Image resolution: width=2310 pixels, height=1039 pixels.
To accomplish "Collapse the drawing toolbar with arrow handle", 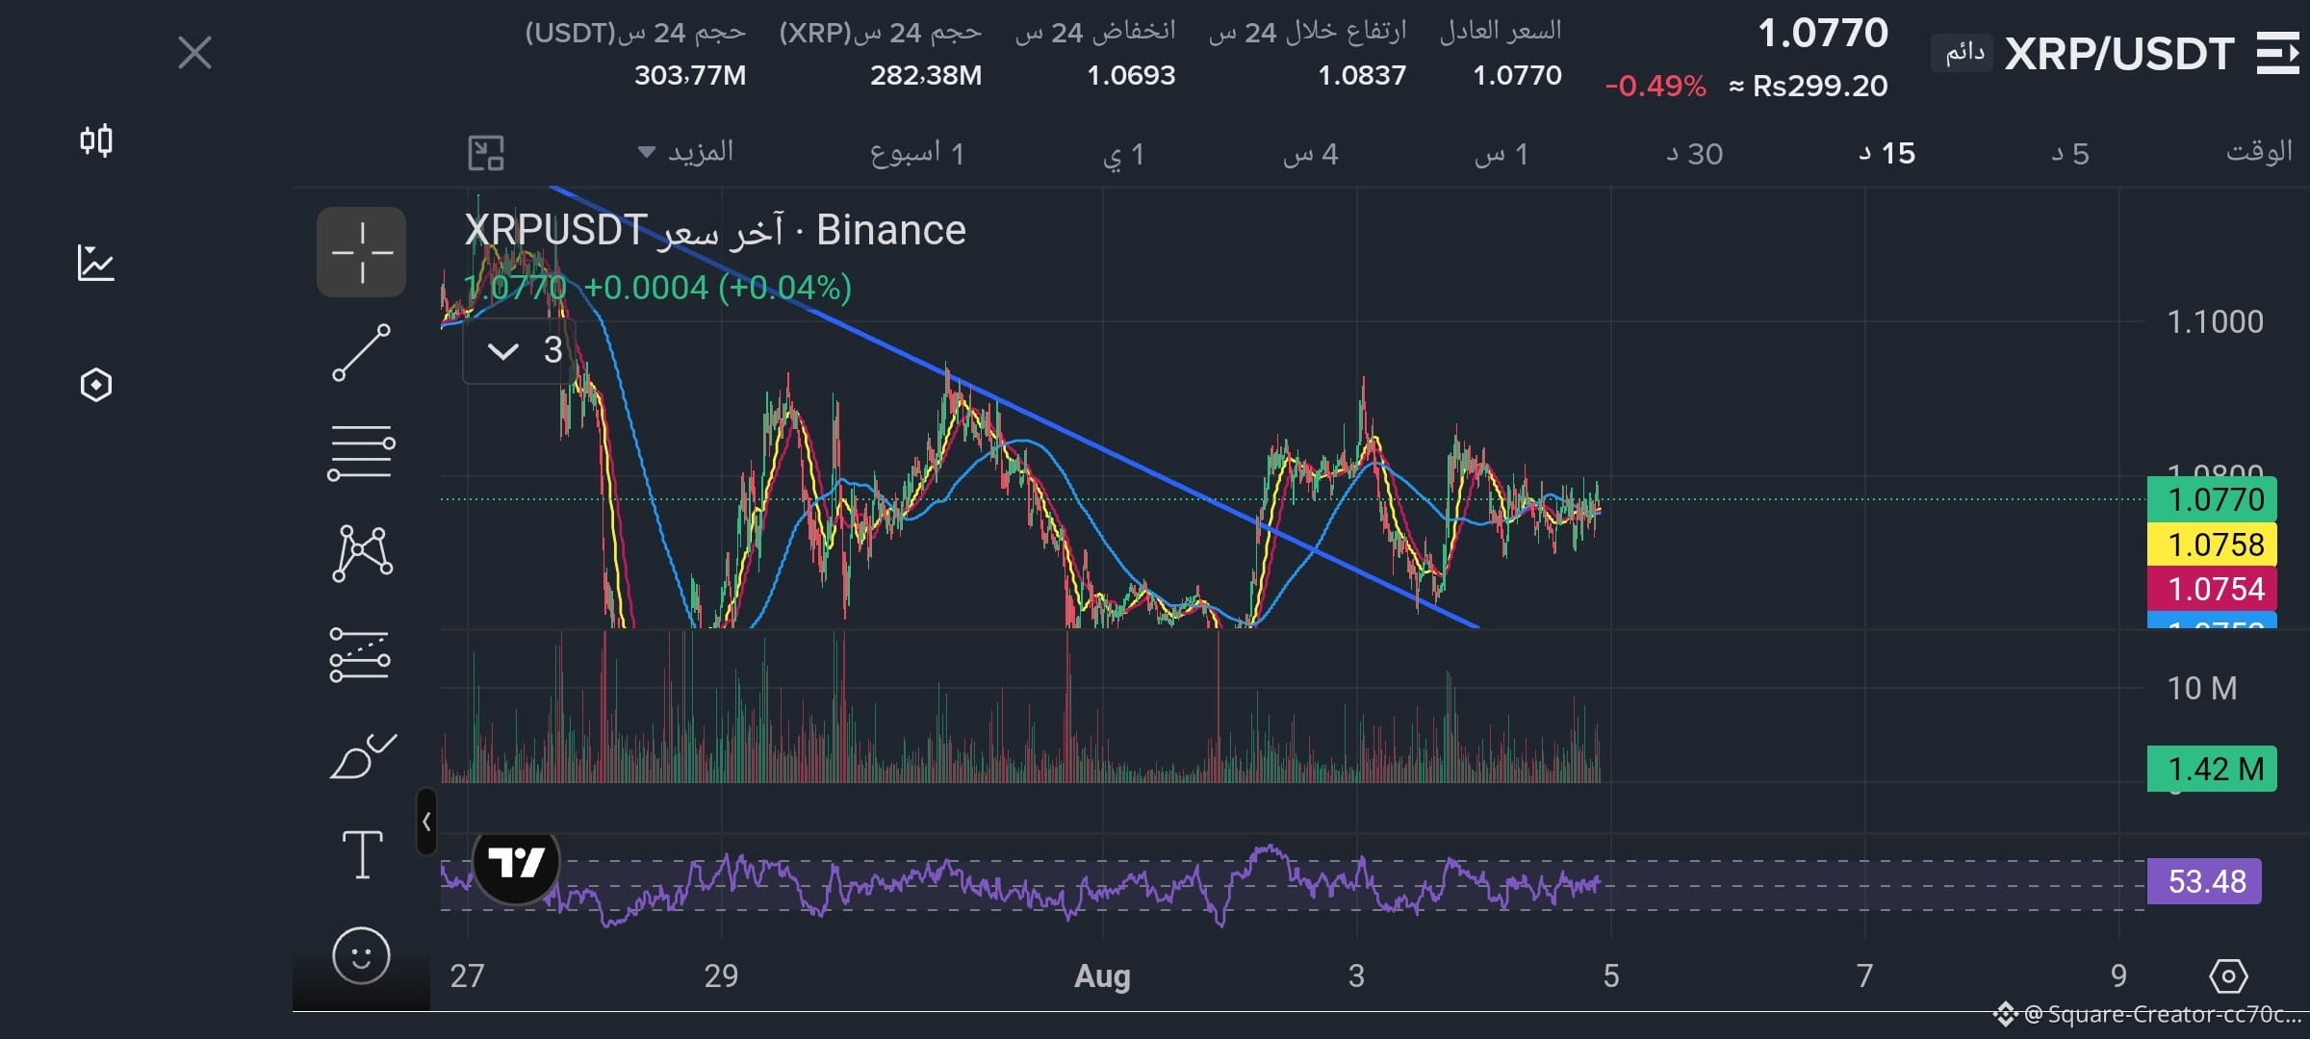I will point(426,822).
